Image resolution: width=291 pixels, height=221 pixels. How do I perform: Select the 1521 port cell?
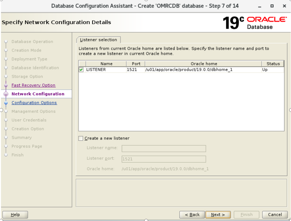[136, 70]
